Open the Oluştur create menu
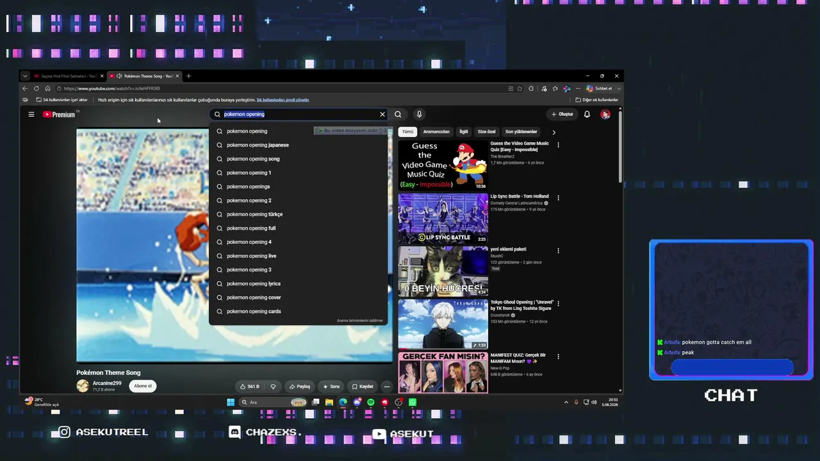Viewport: 820px width, 461px height. click(562, 115)
